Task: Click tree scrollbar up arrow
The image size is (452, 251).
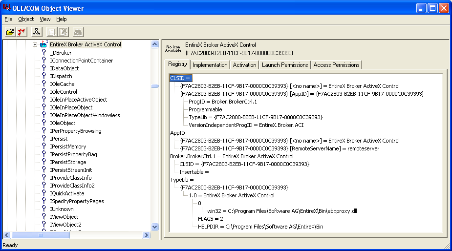Action: coord(155,44)
